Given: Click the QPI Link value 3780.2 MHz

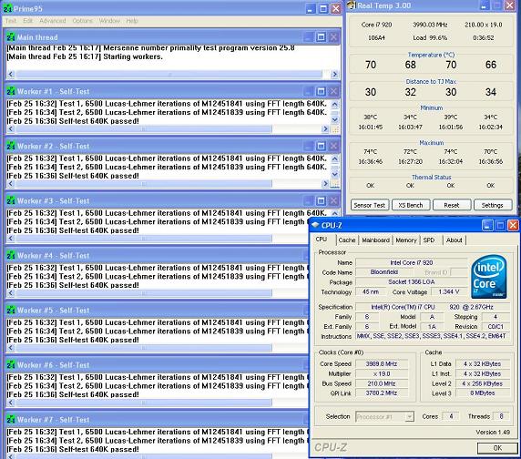Looking at the screenshot, I should coord(382,393).
